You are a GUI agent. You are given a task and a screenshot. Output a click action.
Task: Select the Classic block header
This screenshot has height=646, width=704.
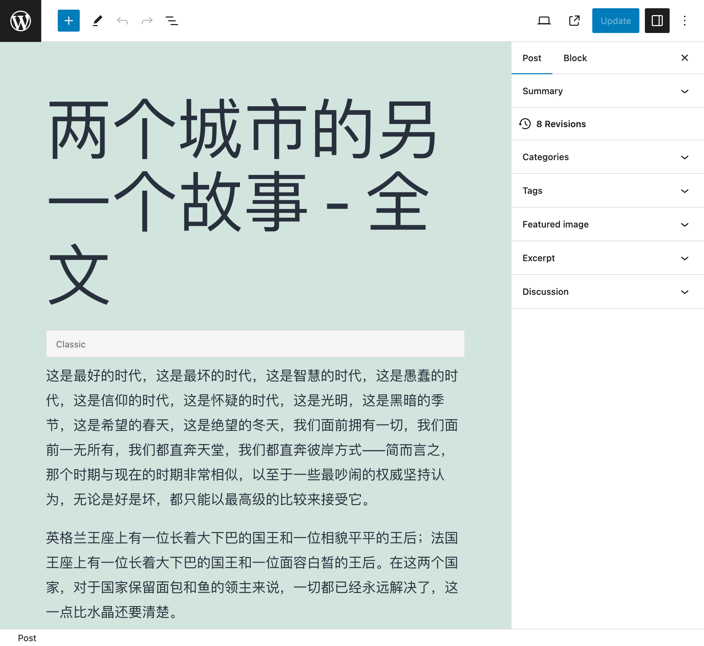click(x=255, y=344)
